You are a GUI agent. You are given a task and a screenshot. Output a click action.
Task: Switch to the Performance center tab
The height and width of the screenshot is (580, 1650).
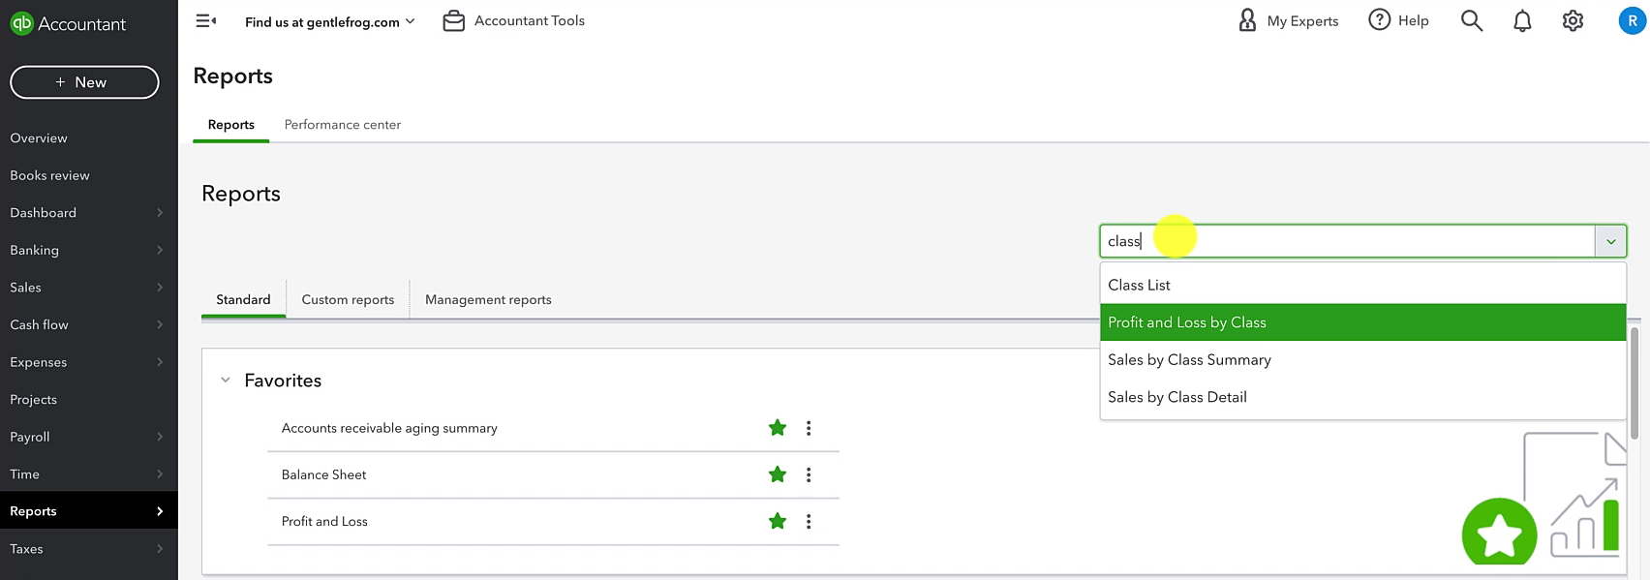tap(343, 125)
